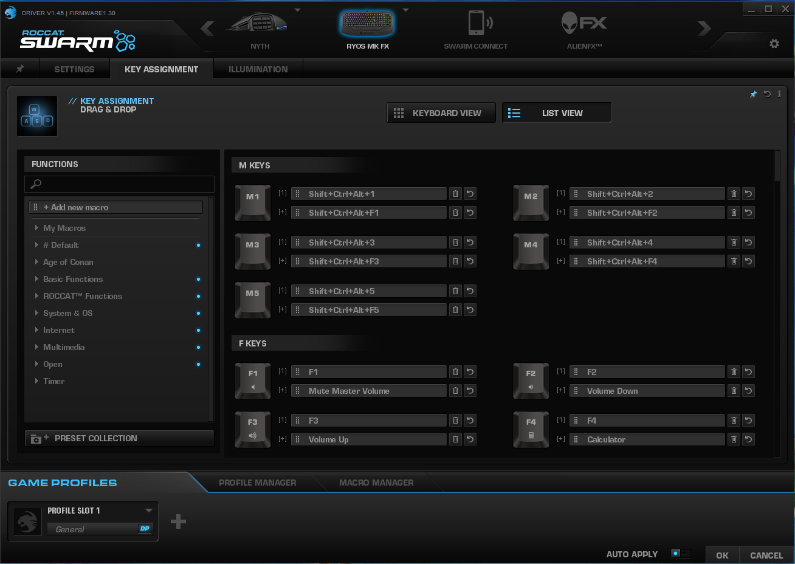Screen dimensions: 795x564
Task: Switch to Macro Manager tab
Action: pos(376,483)
